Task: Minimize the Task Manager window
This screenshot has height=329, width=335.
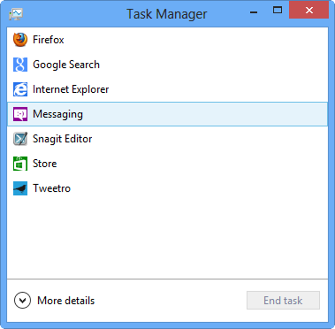Action: pyautogui.click(x=254, y=12)
